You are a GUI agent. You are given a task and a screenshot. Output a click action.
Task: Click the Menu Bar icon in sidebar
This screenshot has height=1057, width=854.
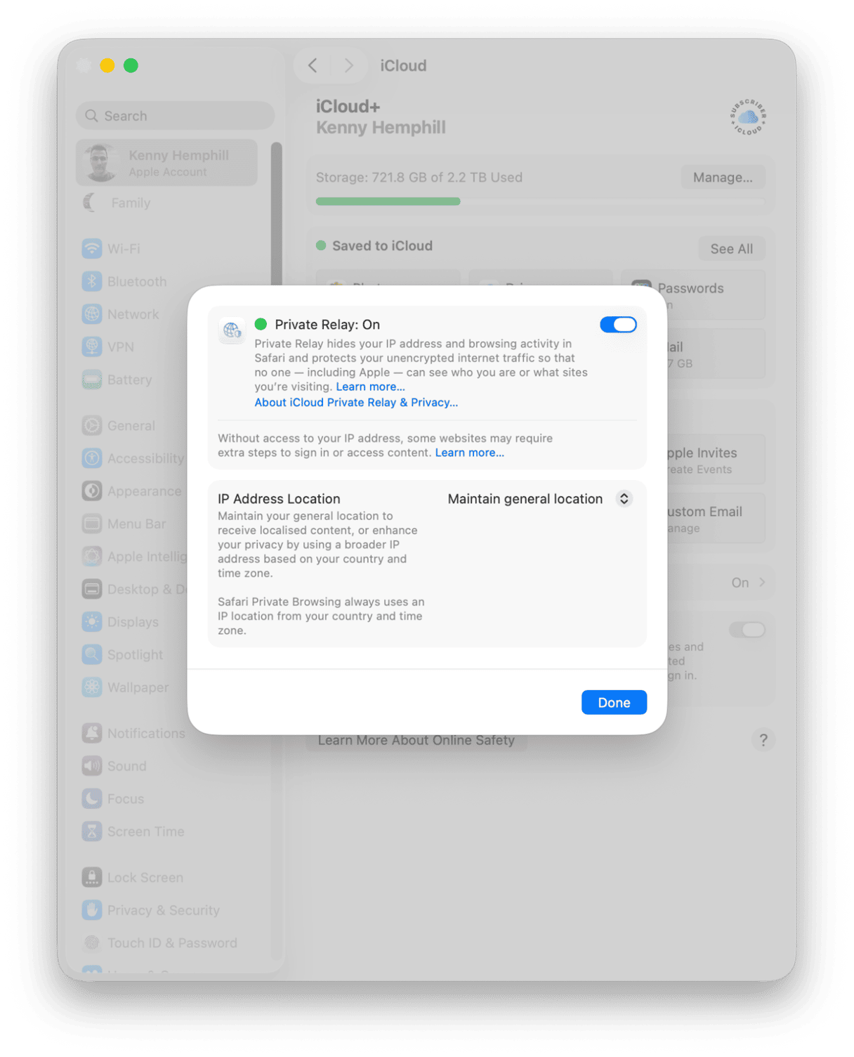pos(92,524)
